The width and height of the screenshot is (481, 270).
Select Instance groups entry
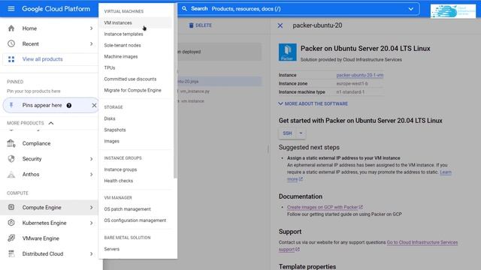click(x=120, y=169)
